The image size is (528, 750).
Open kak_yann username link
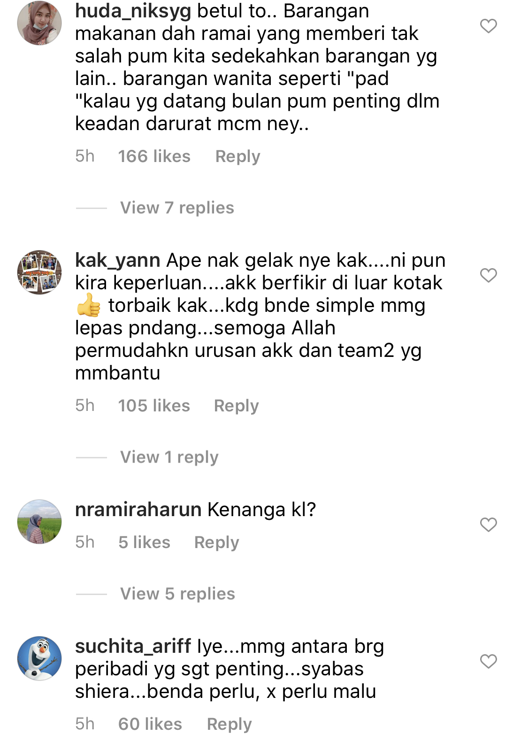click(117, 260)
